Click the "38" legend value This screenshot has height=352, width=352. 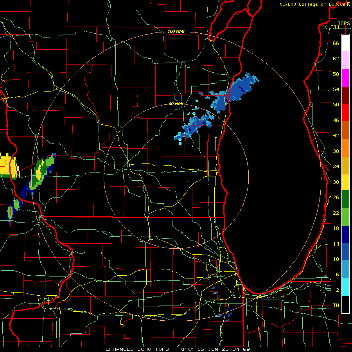(x=336, y=151)
